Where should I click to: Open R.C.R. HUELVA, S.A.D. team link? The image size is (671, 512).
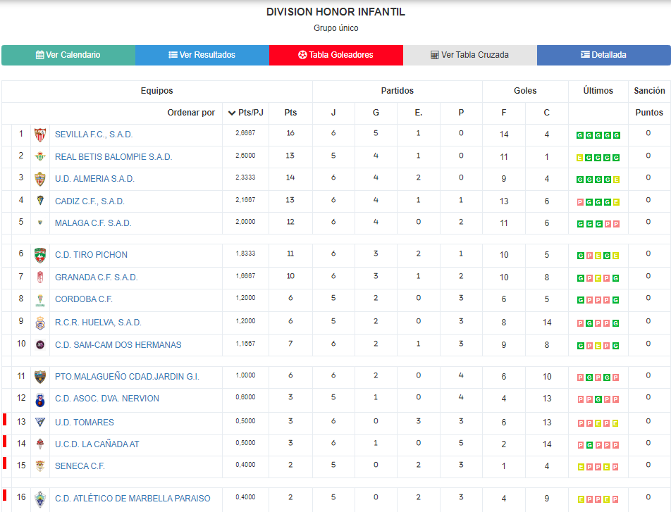coord(98,323)
